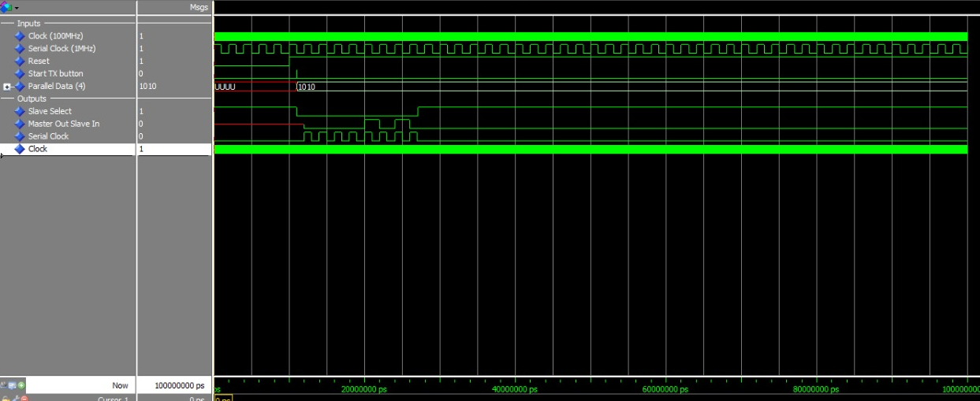Click the value 1 for Slave Select
980x401 pixels.
click(141, 112)
